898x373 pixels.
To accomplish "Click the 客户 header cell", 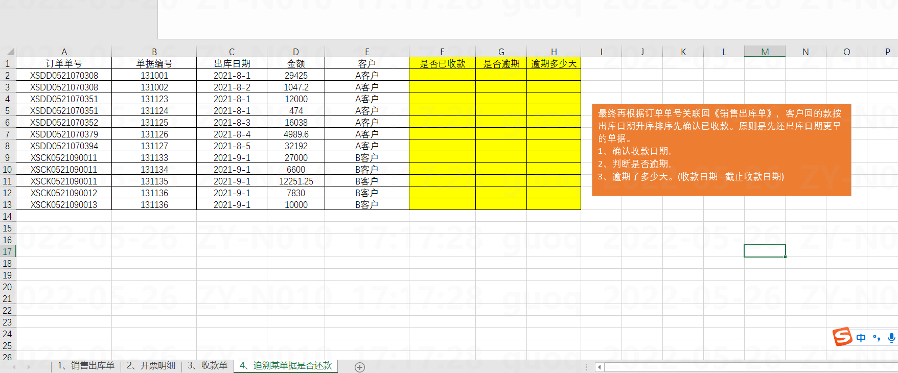I will click(x=367, y=63).
